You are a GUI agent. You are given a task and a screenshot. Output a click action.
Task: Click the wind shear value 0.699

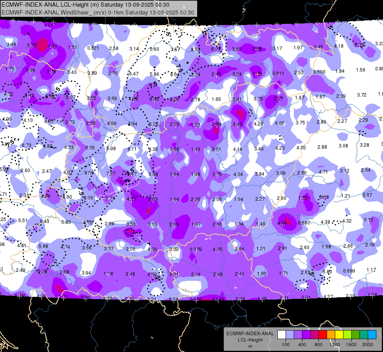pos(349,271)
